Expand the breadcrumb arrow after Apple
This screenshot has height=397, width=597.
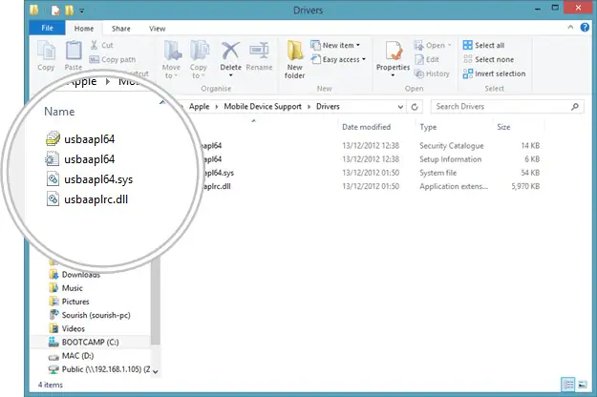(x=216, y=107)
